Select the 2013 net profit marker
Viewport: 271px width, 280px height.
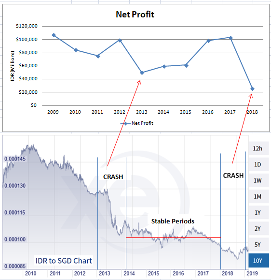pos(142,73)
